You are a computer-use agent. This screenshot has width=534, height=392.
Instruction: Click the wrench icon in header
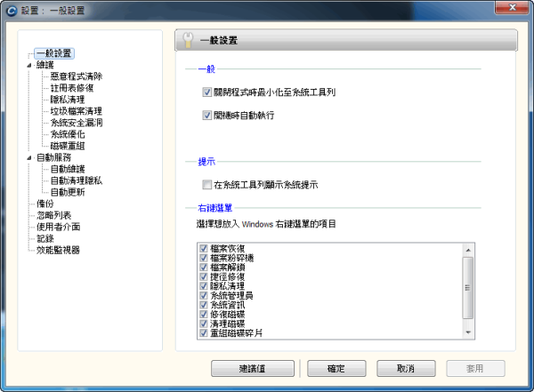[188, 40]
